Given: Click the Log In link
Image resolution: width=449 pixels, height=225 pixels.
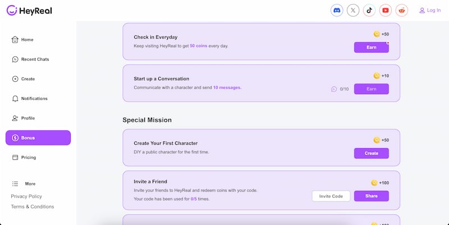Looking at the screenshot, I should pos(430,10).
